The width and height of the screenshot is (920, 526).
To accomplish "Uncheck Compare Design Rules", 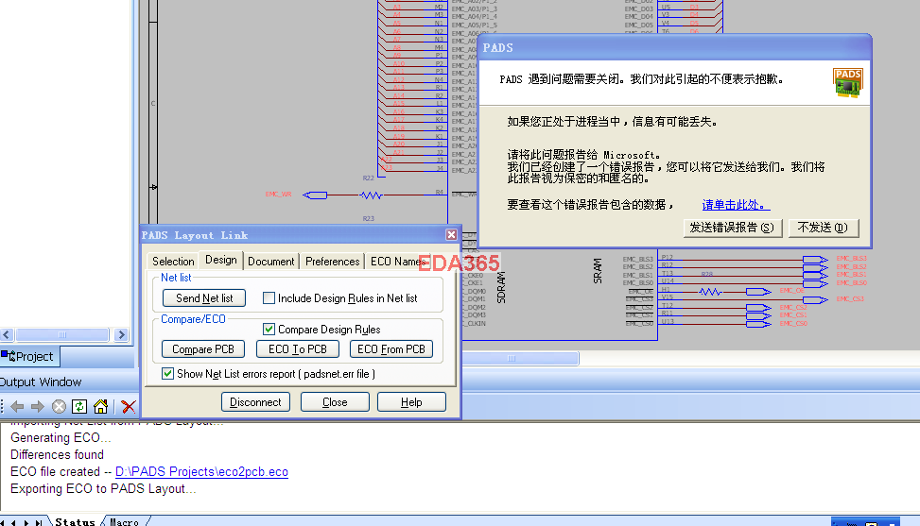I will coord(269,330).
